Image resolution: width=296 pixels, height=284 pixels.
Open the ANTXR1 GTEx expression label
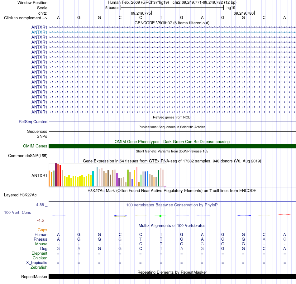(x=39, y=176)
